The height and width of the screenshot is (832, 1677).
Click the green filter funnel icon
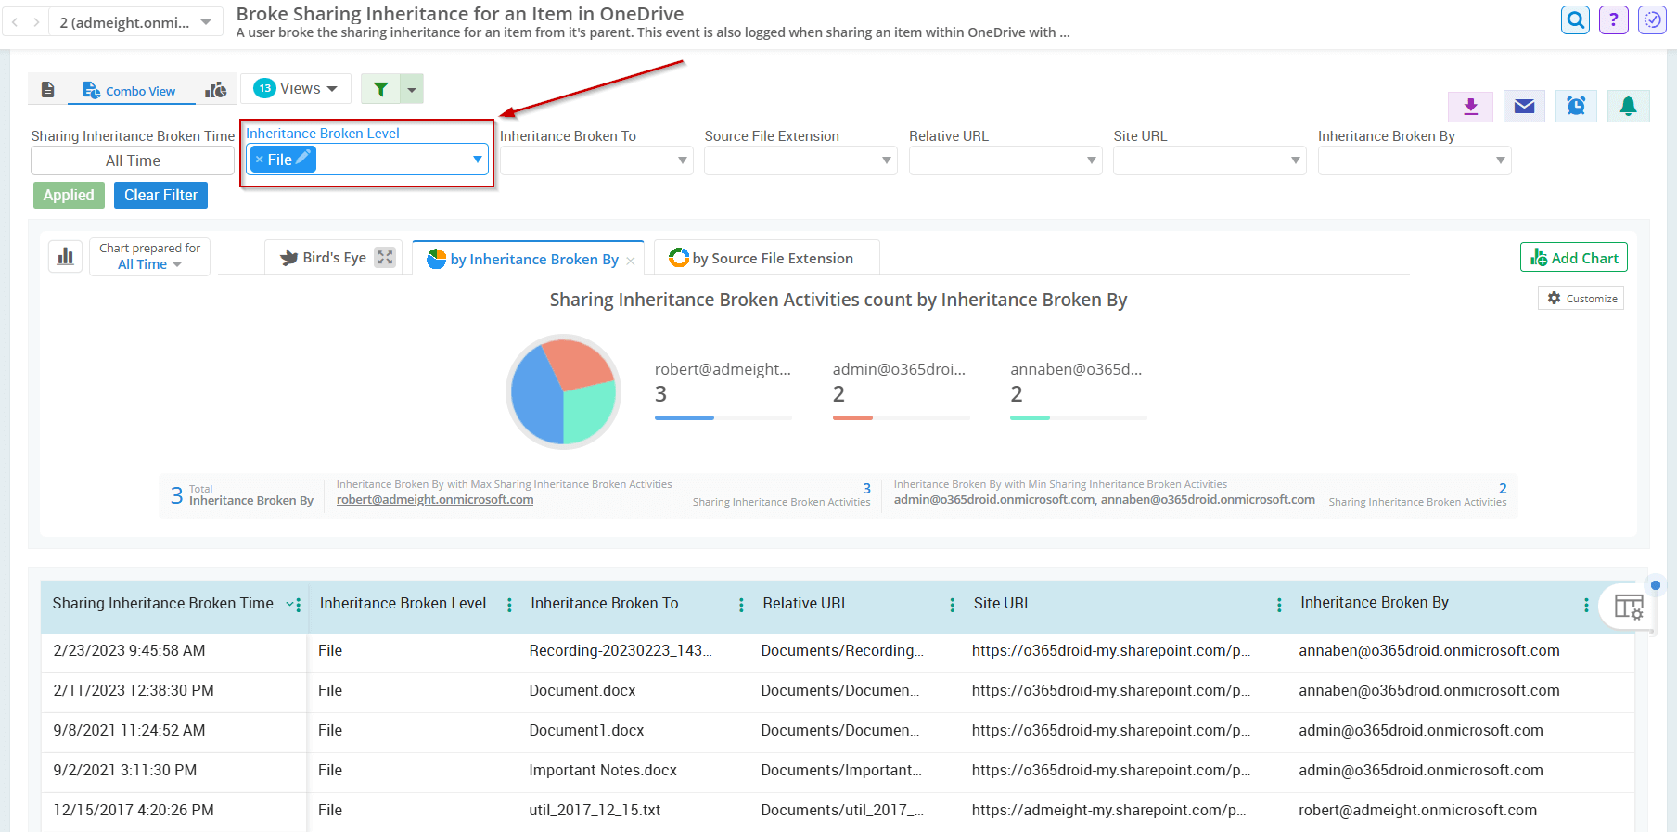pos(380,89)
